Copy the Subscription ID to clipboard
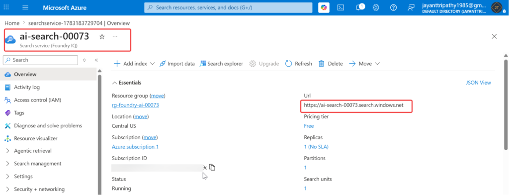Viewport: 509px width, 195px height. 212,167
